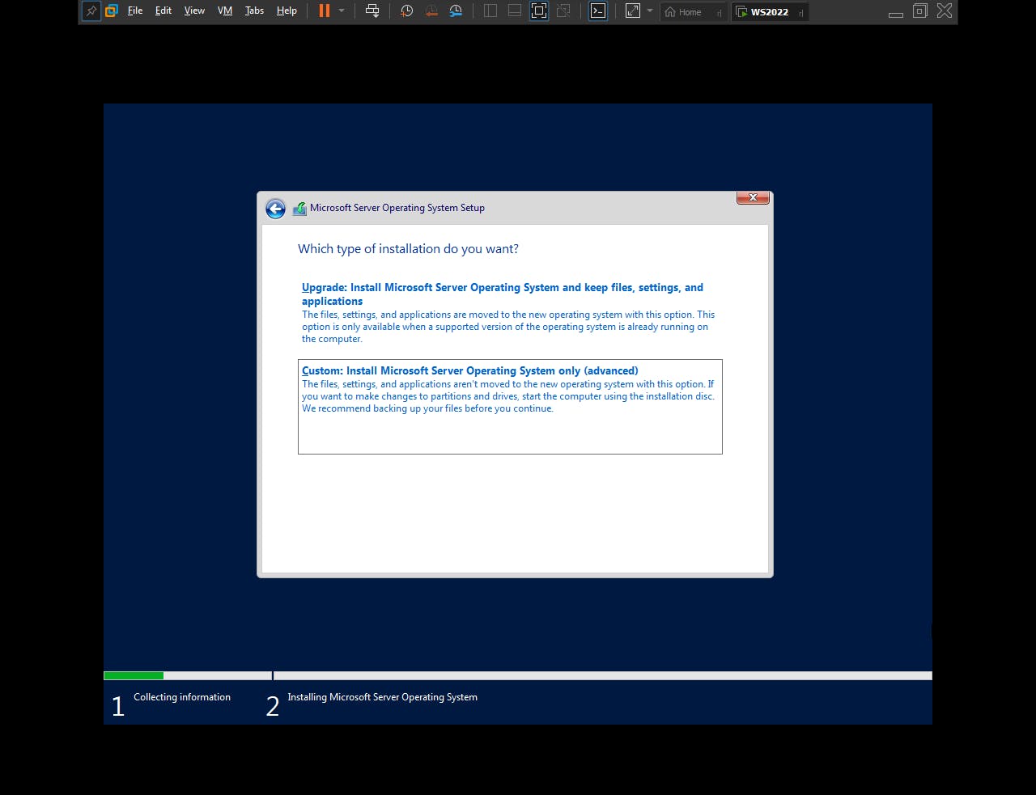The image size is (1036, 795).
Task: Expand the power options dropdown arrow
Action: [x=342, y=11]
